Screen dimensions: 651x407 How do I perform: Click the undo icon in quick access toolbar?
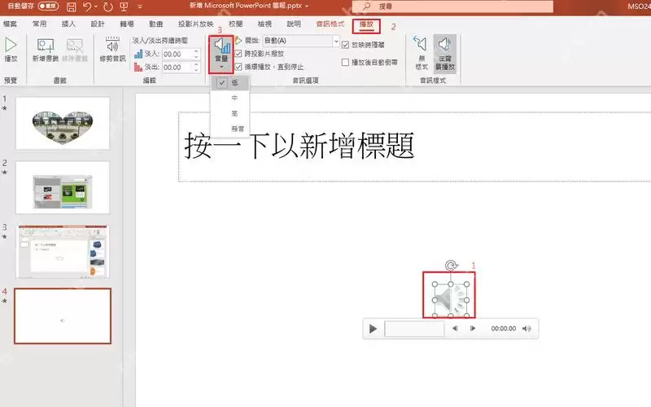coord(87,7)
